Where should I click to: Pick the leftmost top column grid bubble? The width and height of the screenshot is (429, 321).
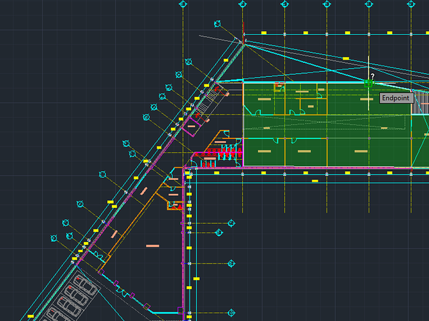pos(183,4)
